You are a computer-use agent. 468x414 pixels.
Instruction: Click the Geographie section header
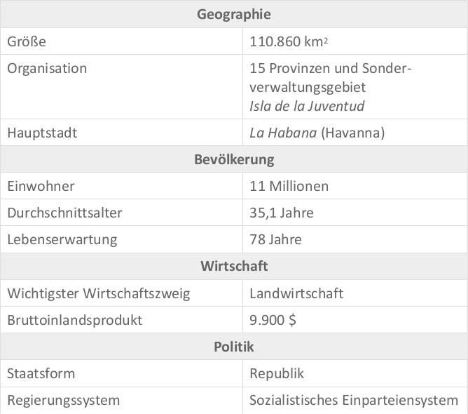234,14
